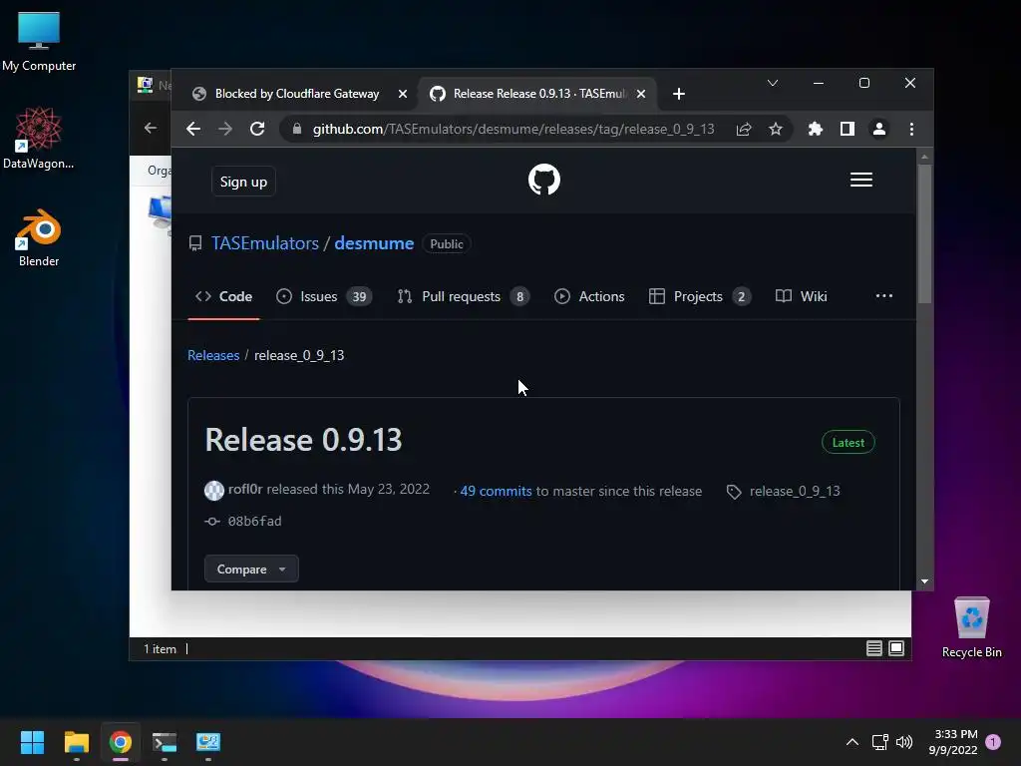
Task: Open the tab search chevron in Chrome
Action: [773, 83]
